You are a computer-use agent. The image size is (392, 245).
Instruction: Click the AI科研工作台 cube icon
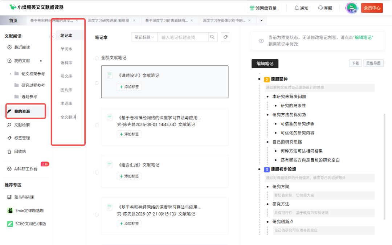tap(9, 169)
